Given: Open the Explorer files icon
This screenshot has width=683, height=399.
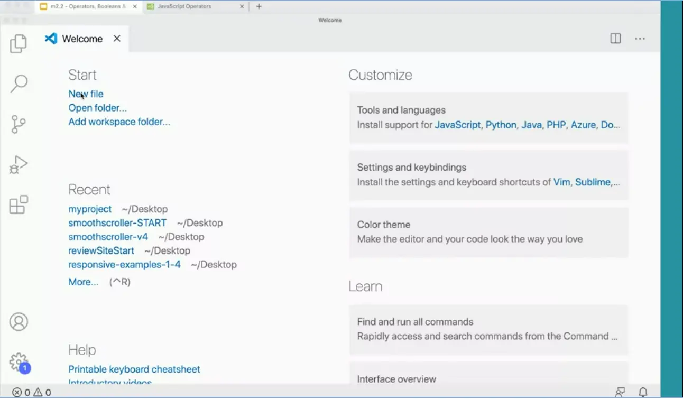Looking at the screenshot, I should tap(19, 43).
